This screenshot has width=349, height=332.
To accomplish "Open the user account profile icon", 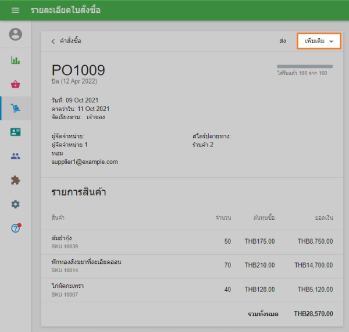I will [x=16, y=34].
